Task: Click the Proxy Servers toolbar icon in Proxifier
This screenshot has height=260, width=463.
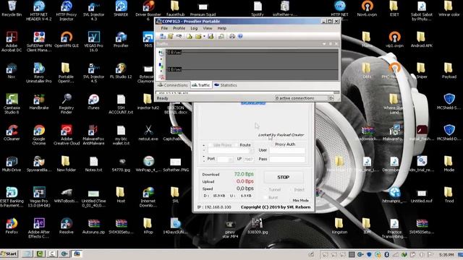Action: tap(162, 36)
